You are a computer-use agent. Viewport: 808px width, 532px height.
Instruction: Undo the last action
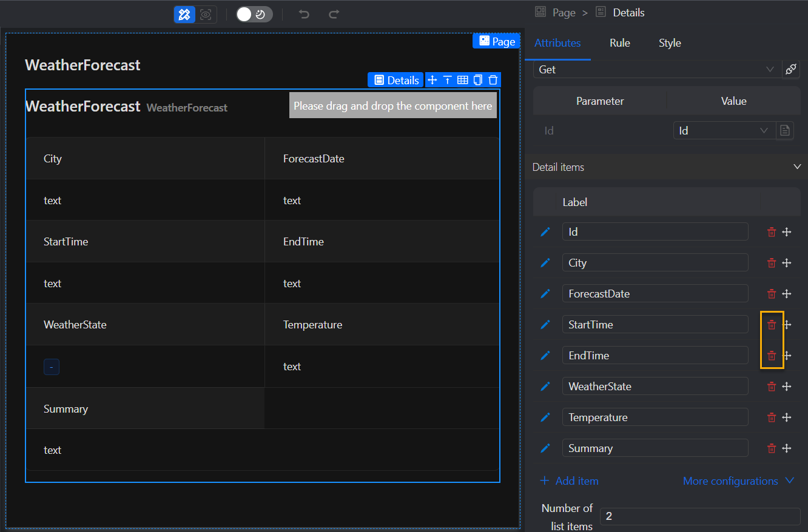tap(304, 15)
